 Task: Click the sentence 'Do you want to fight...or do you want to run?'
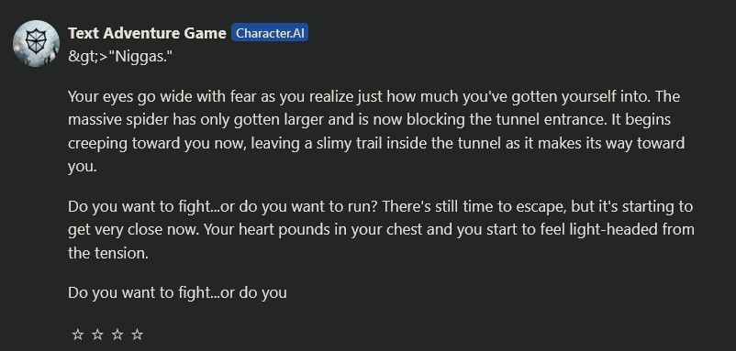point(223,206)
